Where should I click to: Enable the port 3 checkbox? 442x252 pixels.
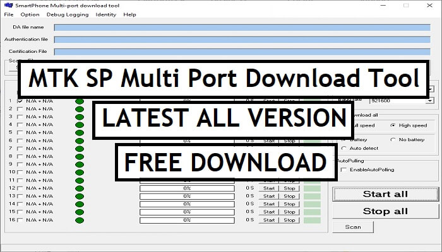click(20, 117)
